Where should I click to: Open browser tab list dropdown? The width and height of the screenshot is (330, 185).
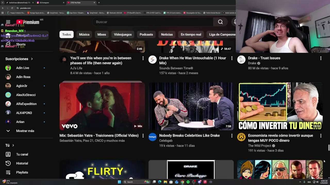[3, 3]
